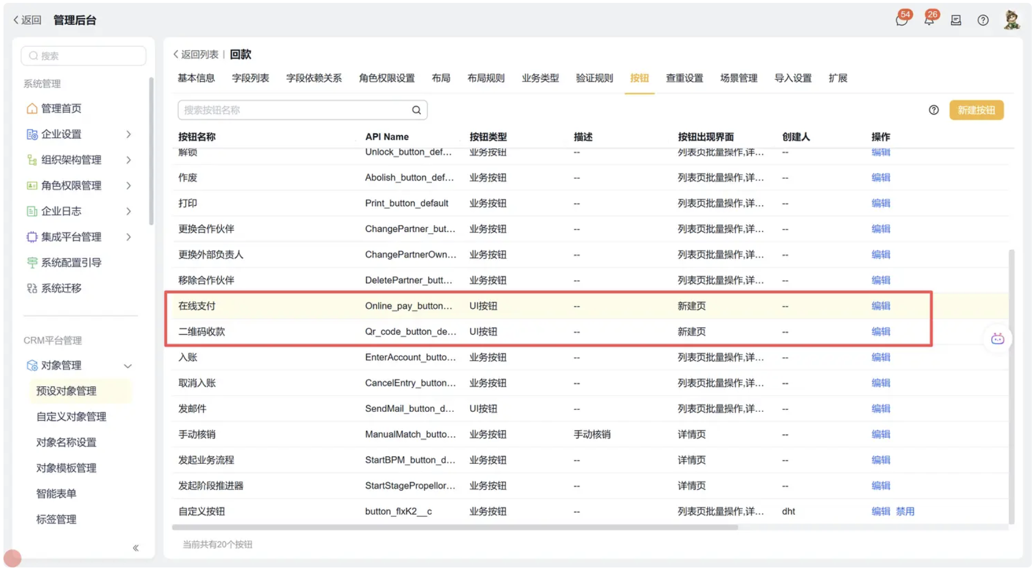Click 返回列表 link
The width and height of the screenshot is (1033, 568).
tap(196, 54)
